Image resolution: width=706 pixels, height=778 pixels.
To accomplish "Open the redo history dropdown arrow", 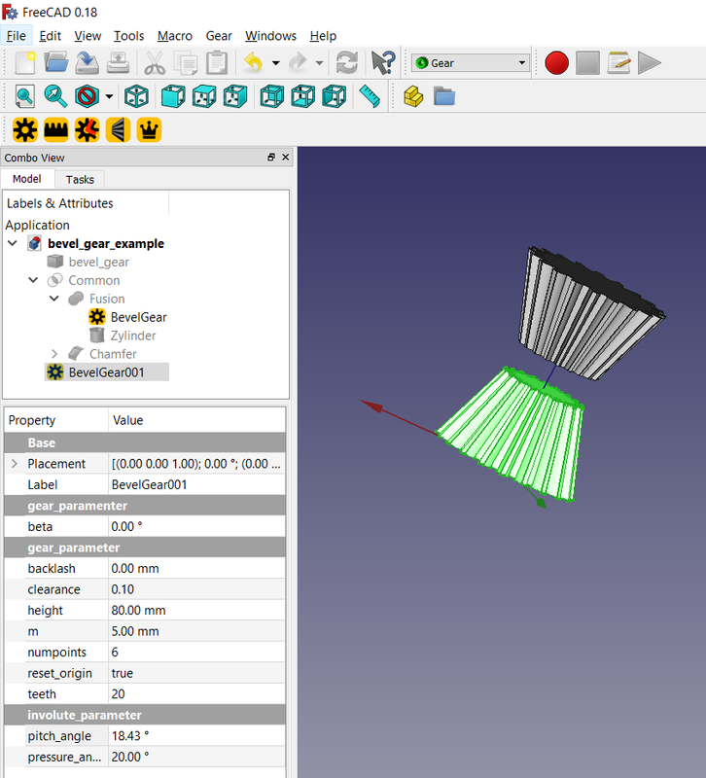I will tap(320, 63).
